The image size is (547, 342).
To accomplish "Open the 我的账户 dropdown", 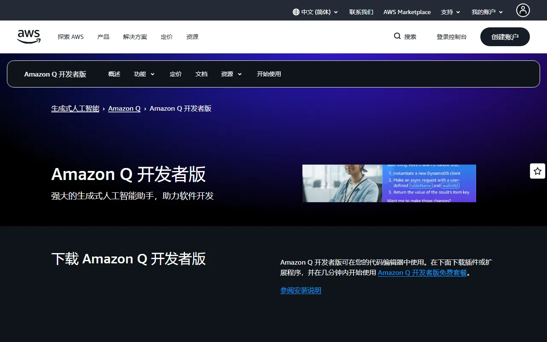I will point(487,12).
